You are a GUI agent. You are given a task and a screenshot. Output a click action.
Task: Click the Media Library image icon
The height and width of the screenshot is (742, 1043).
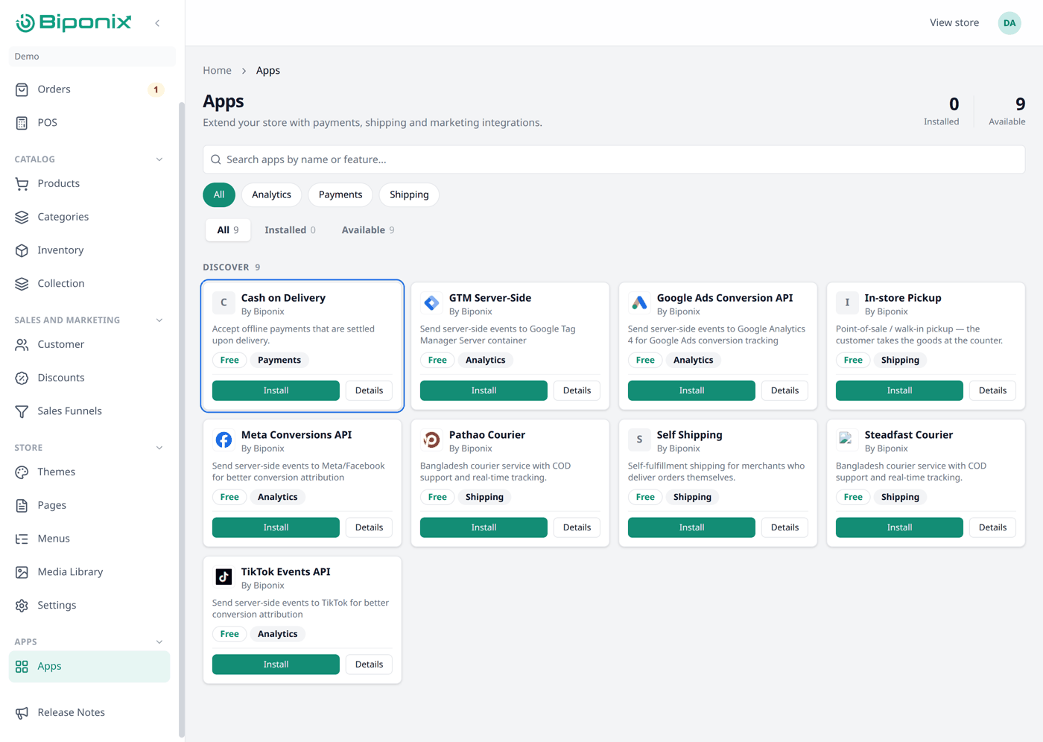[x=22, y=573]
